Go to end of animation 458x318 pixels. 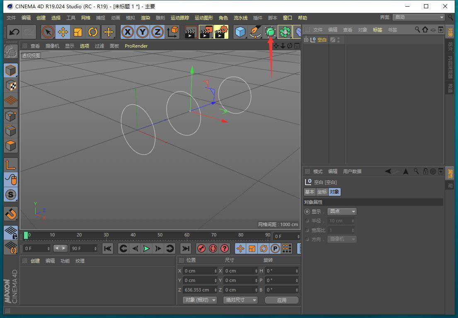click(x=185, y=248)
